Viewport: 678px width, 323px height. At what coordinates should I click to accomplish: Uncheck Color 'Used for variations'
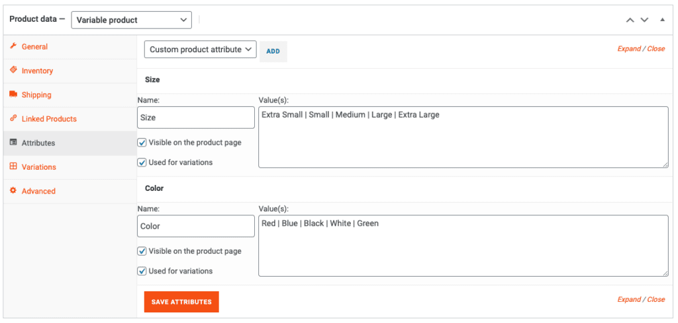click(x=142, y=271)
